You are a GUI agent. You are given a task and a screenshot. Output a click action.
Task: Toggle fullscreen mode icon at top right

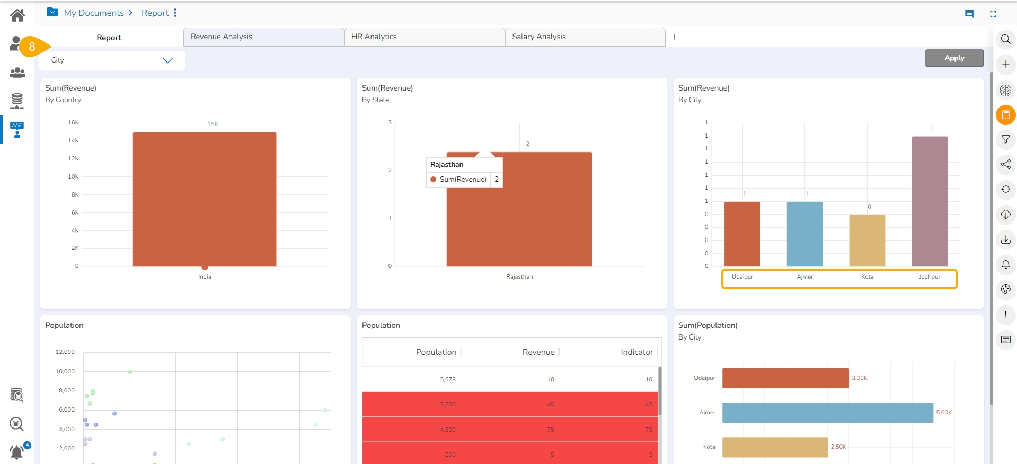[993, 14]
